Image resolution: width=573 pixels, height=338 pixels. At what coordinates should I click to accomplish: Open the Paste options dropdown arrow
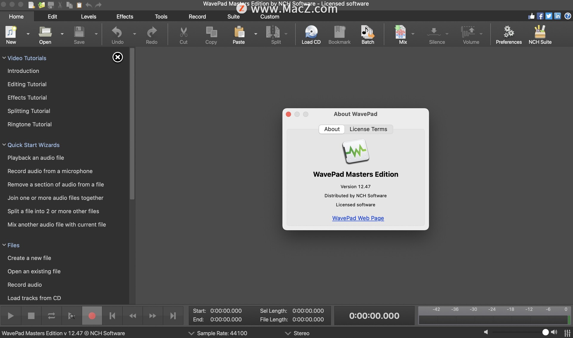256,34
